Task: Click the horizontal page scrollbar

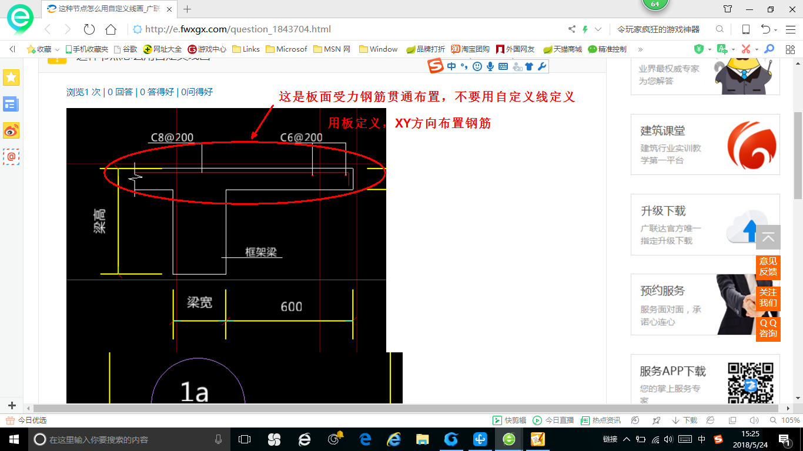Action: tap(406, 408)
